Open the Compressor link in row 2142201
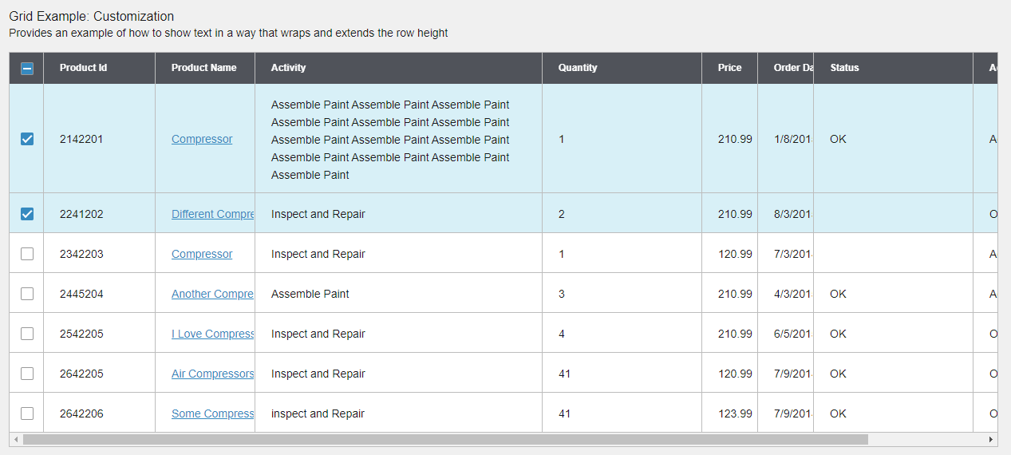The image size is (1011, 455). click(x=202, y=139)
